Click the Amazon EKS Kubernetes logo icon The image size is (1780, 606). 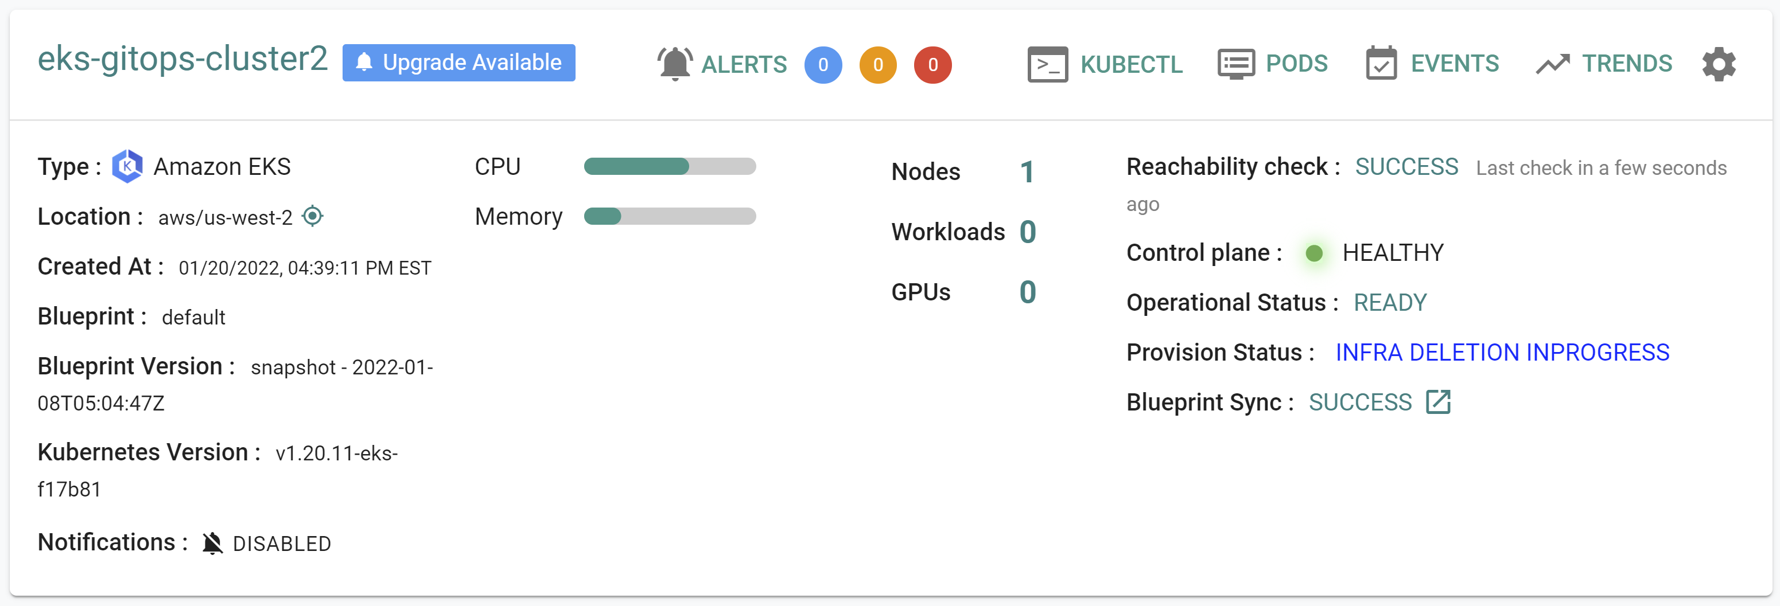(127, 166)
